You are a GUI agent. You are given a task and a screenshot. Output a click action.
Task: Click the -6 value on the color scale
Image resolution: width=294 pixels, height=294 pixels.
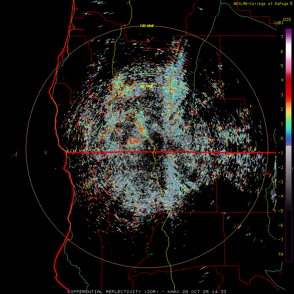click(281, 225)
